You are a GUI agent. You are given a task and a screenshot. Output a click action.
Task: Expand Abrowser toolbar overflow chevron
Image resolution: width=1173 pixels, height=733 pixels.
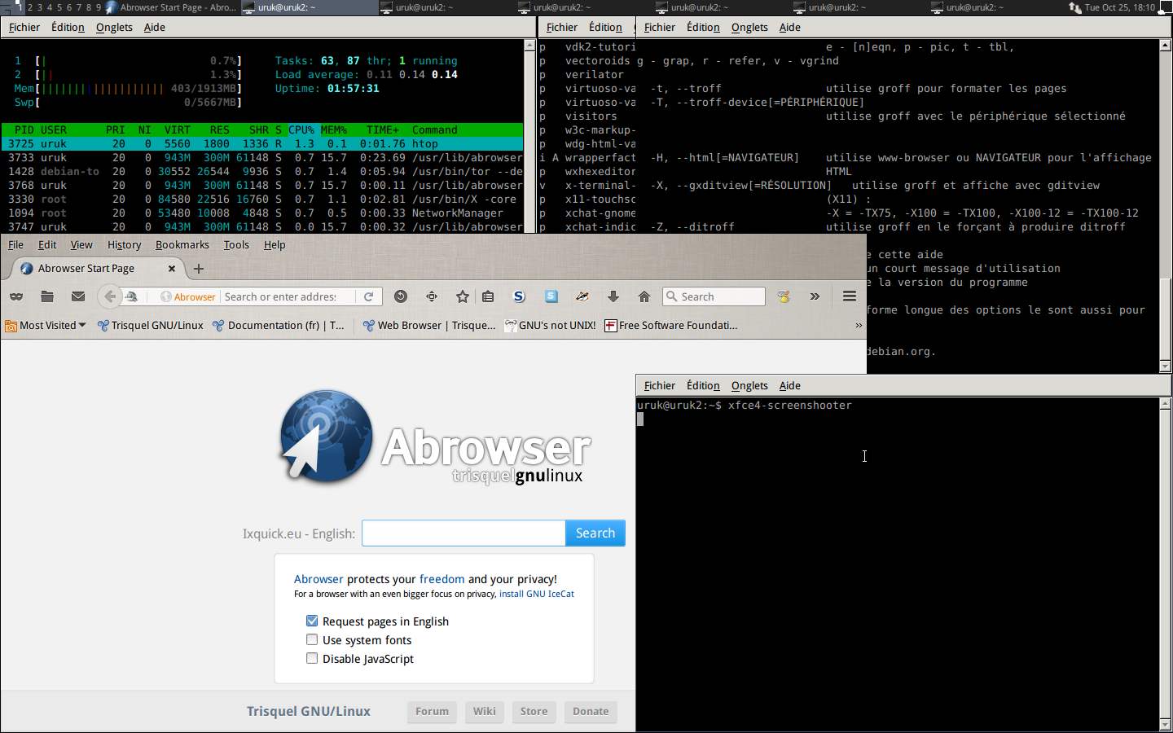[x=815, y=296]
